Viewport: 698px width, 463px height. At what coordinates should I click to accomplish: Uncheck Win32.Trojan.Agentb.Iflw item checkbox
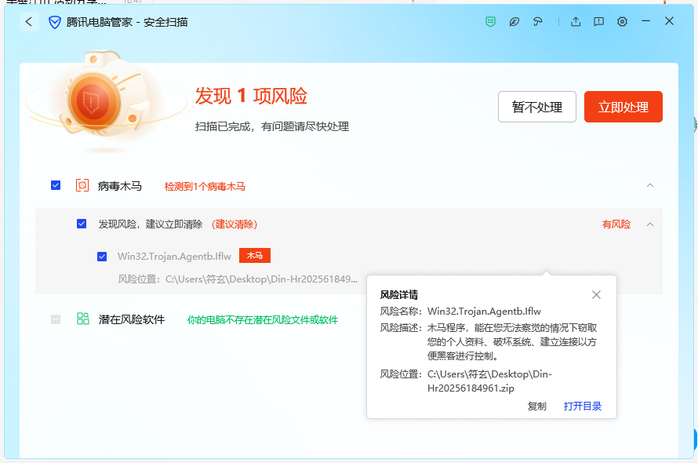[x=102, y=257]
